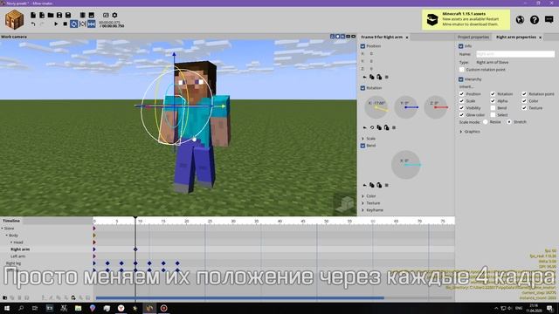Click the folder icon below the timeline list
559x314 pixels.
tap(5, 297)
